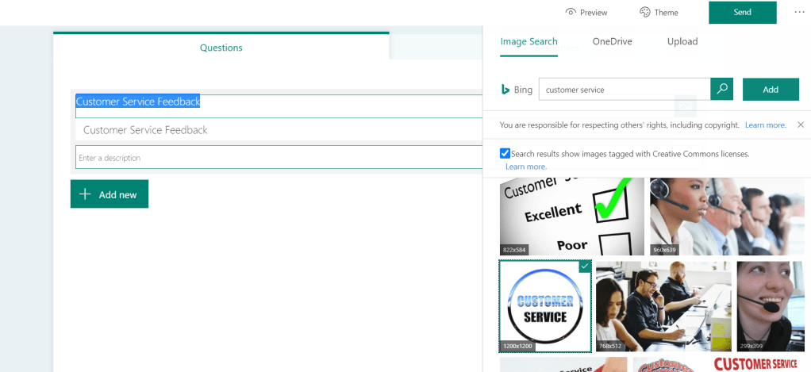Screen dimensions: 811x372
Task: Dismiss the copyright notice with X
Action: click(x=800, y=125)
